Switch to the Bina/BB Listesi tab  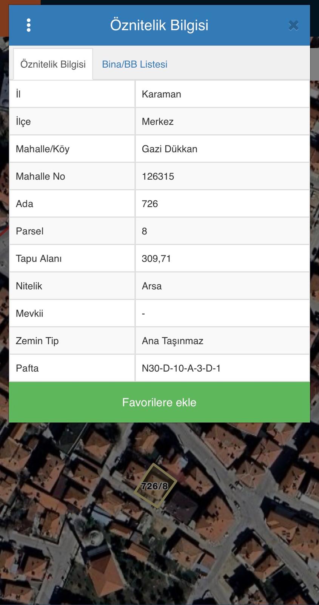click(134, 64)
